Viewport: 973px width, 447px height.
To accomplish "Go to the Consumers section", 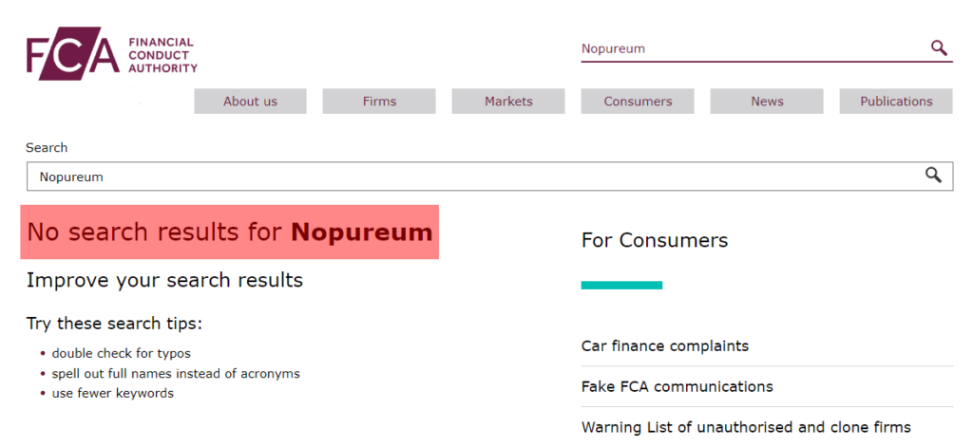I will point(638,101).
